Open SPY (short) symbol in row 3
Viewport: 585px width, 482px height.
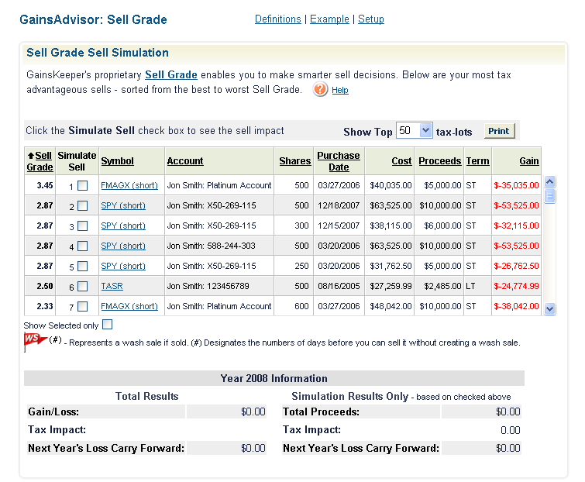click(123, 226)
